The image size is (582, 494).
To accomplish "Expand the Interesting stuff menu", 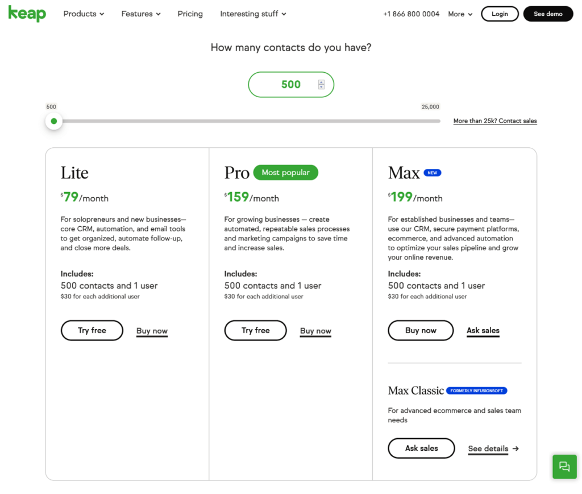I will click(x=253, y=14).
